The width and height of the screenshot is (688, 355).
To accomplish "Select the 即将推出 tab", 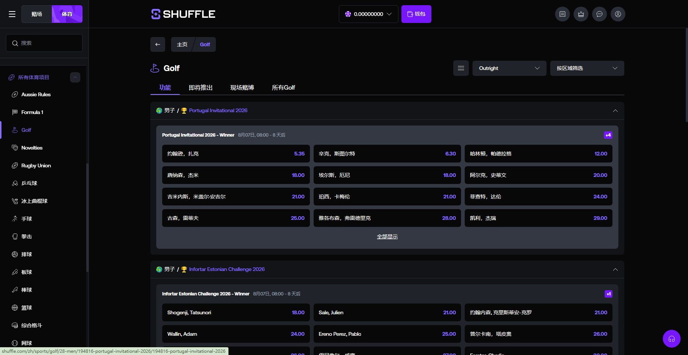I will (201, 87).
